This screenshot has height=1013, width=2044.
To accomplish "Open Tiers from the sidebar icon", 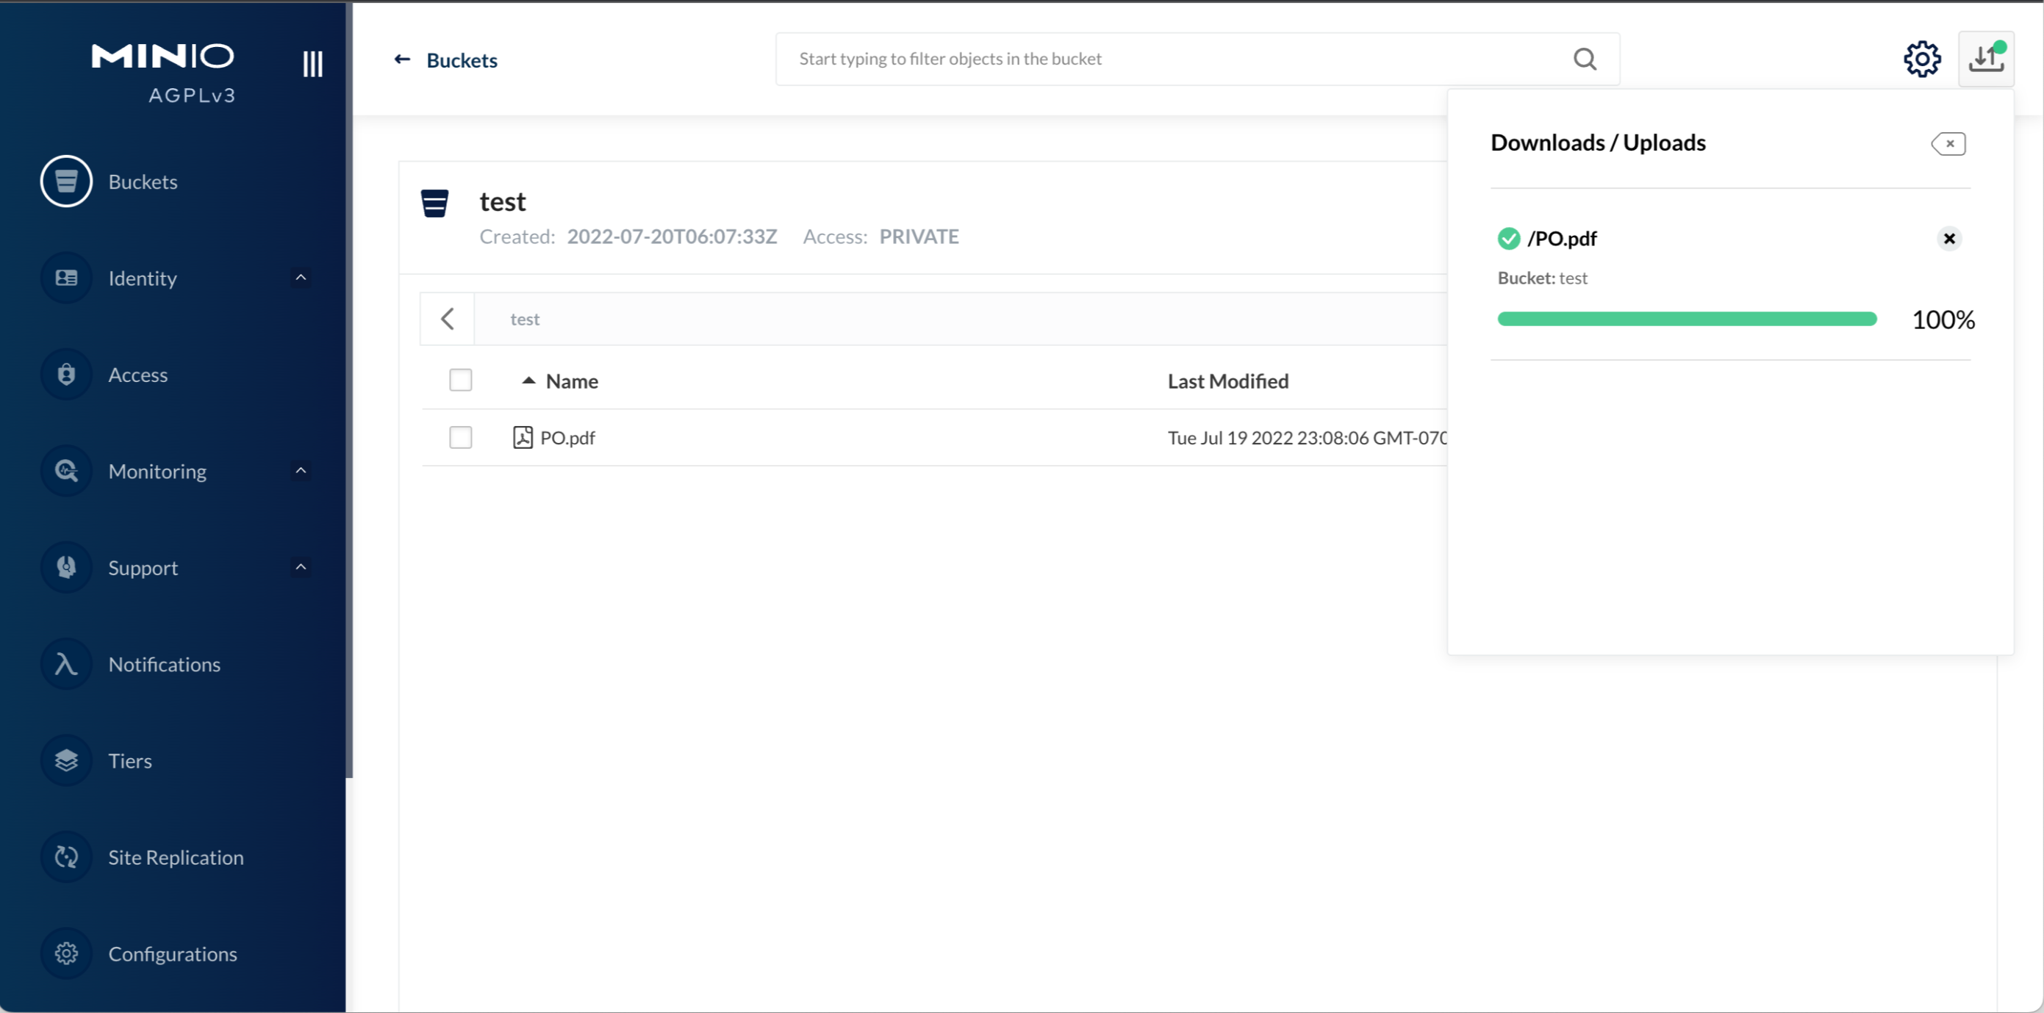I will point(67,760).
